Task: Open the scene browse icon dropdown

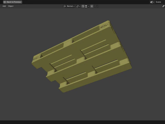Action: coord(152,2)
